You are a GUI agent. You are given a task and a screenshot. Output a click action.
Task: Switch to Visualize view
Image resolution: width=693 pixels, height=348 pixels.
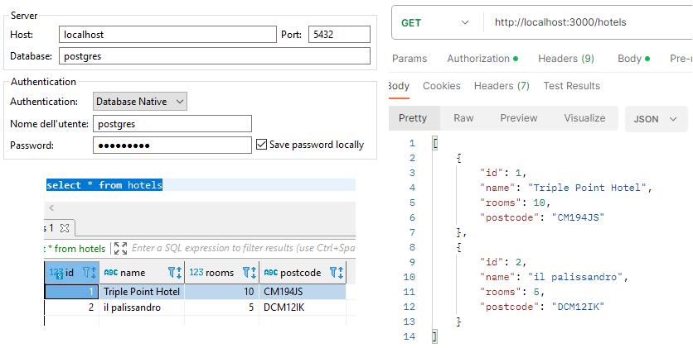pos(584,118)
